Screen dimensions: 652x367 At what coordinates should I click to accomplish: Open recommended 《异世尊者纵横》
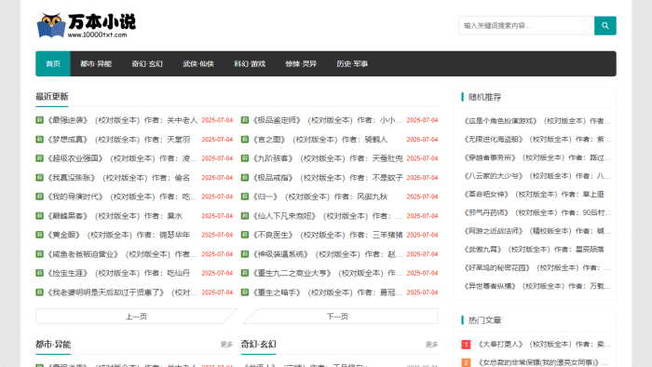tap(537, 286)
